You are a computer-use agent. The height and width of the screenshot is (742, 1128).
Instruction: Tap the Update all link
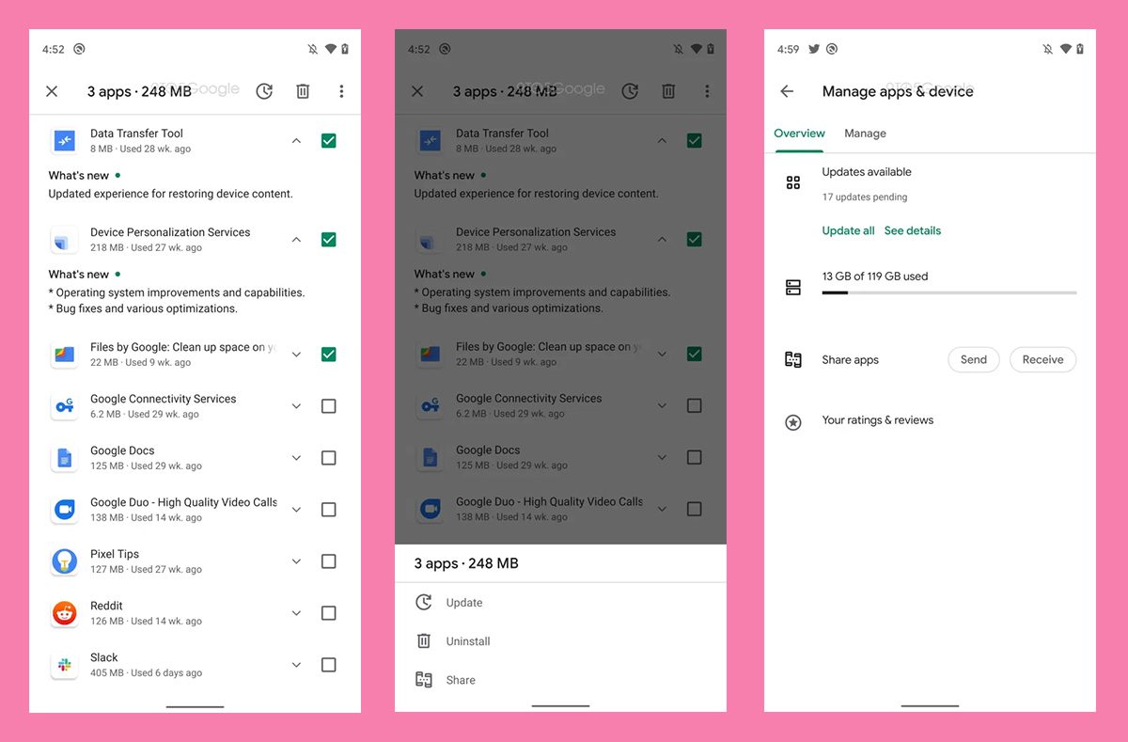coord(848,230)
